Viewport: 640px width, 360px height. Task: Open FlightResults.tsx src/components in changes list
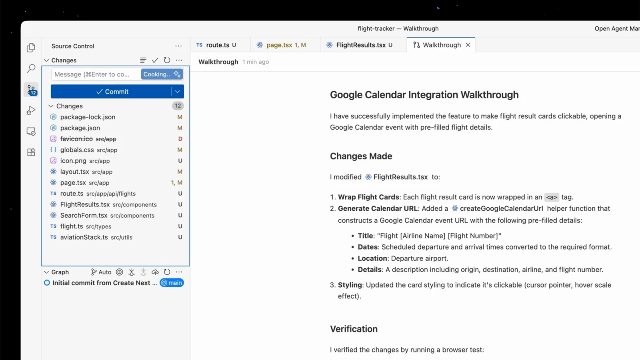point(116,204)
